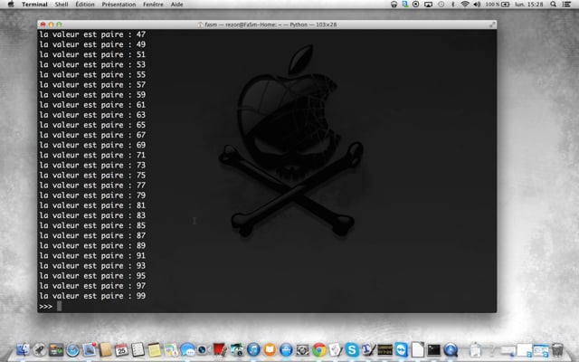579x362 pixels.
Task: Open Calendar icon showing 25 in Dock
Action: tap(121, 349)
